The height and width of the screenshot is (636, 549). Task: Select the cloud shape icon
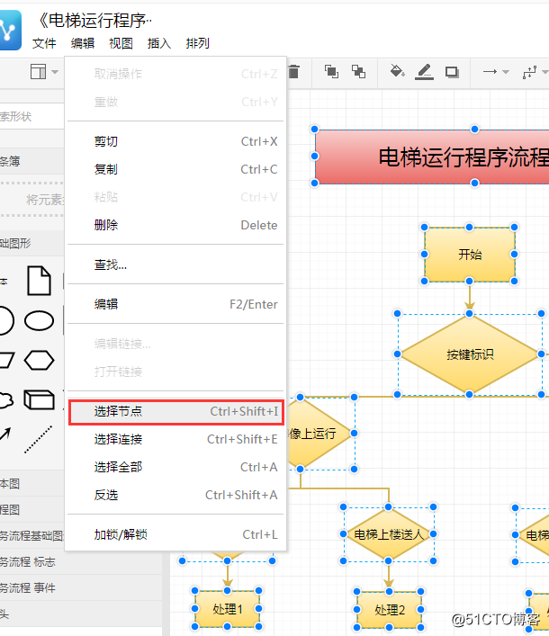(x=6, y=400)
